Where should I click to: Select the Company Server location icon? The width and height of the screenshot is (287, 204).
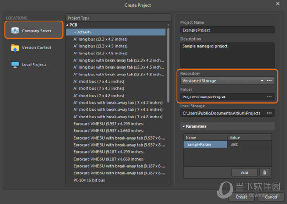[15, 31]
